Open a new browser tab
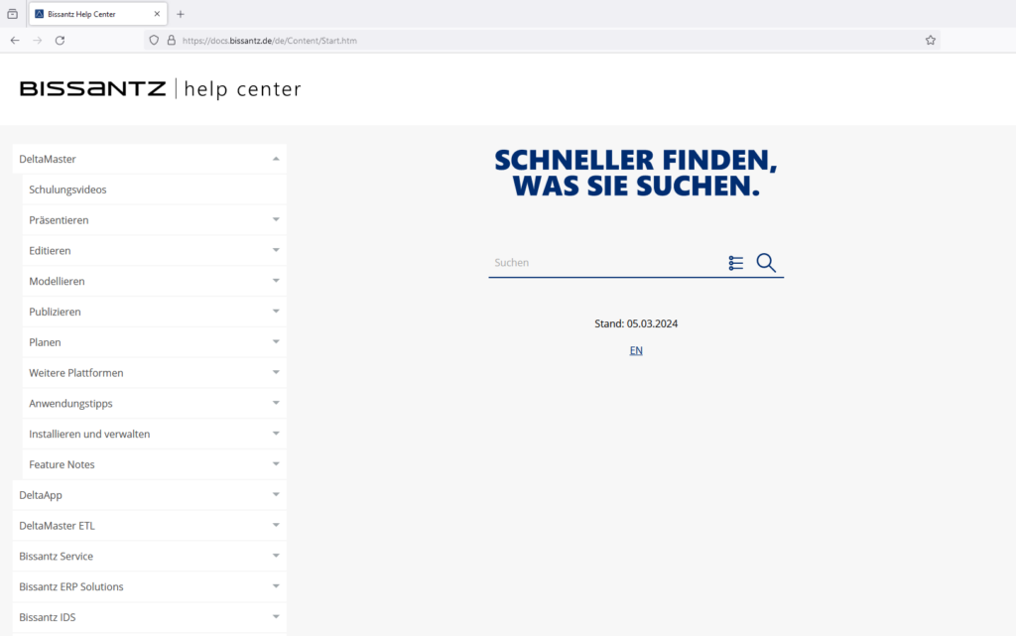1016x636 pixels. (179, 14)
